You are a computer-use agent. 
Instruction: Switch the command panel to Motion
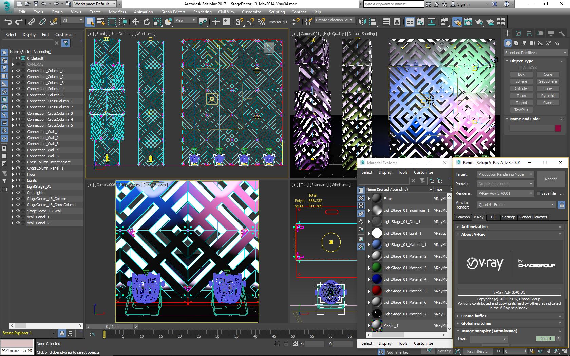coord(540,33)
